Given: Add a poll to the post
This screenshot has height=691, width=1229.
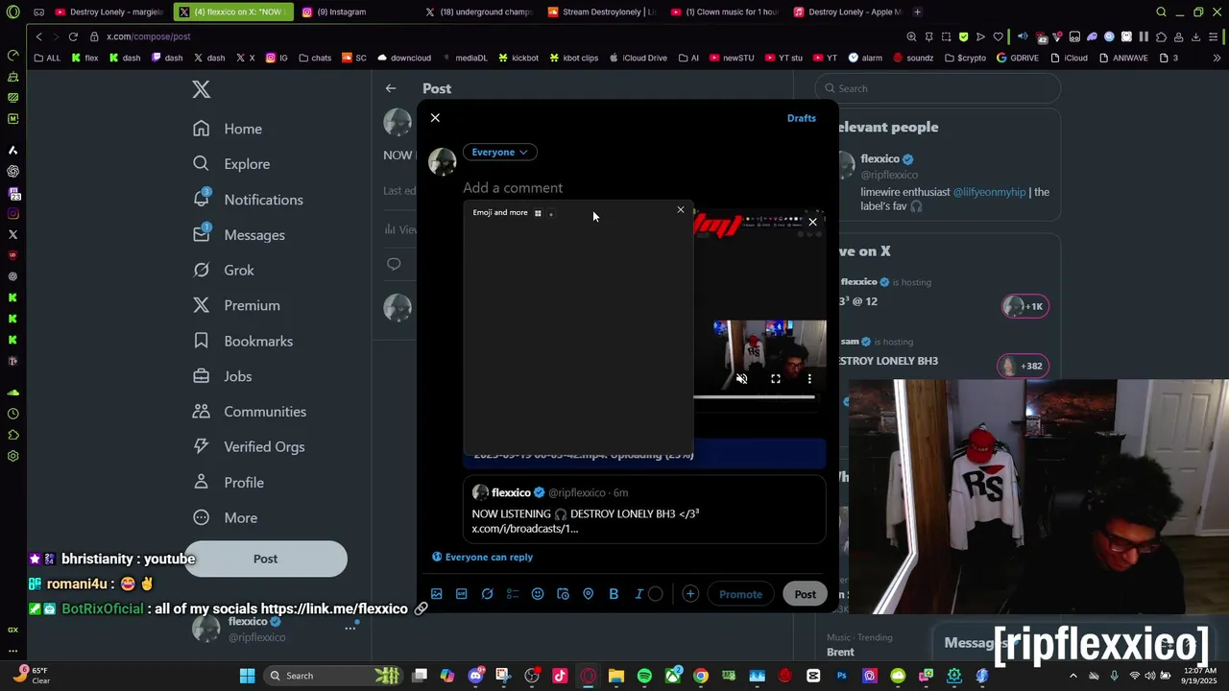Looking at the screenshot, I should coord(513,594).
